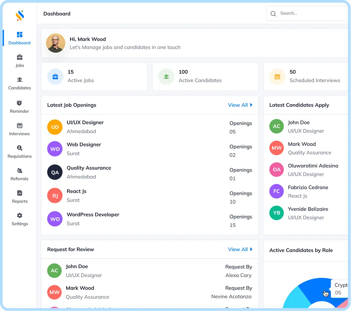Click the MW avatar in Request for Review
Screen dimensions: 351x311
(x=54, y=292)
